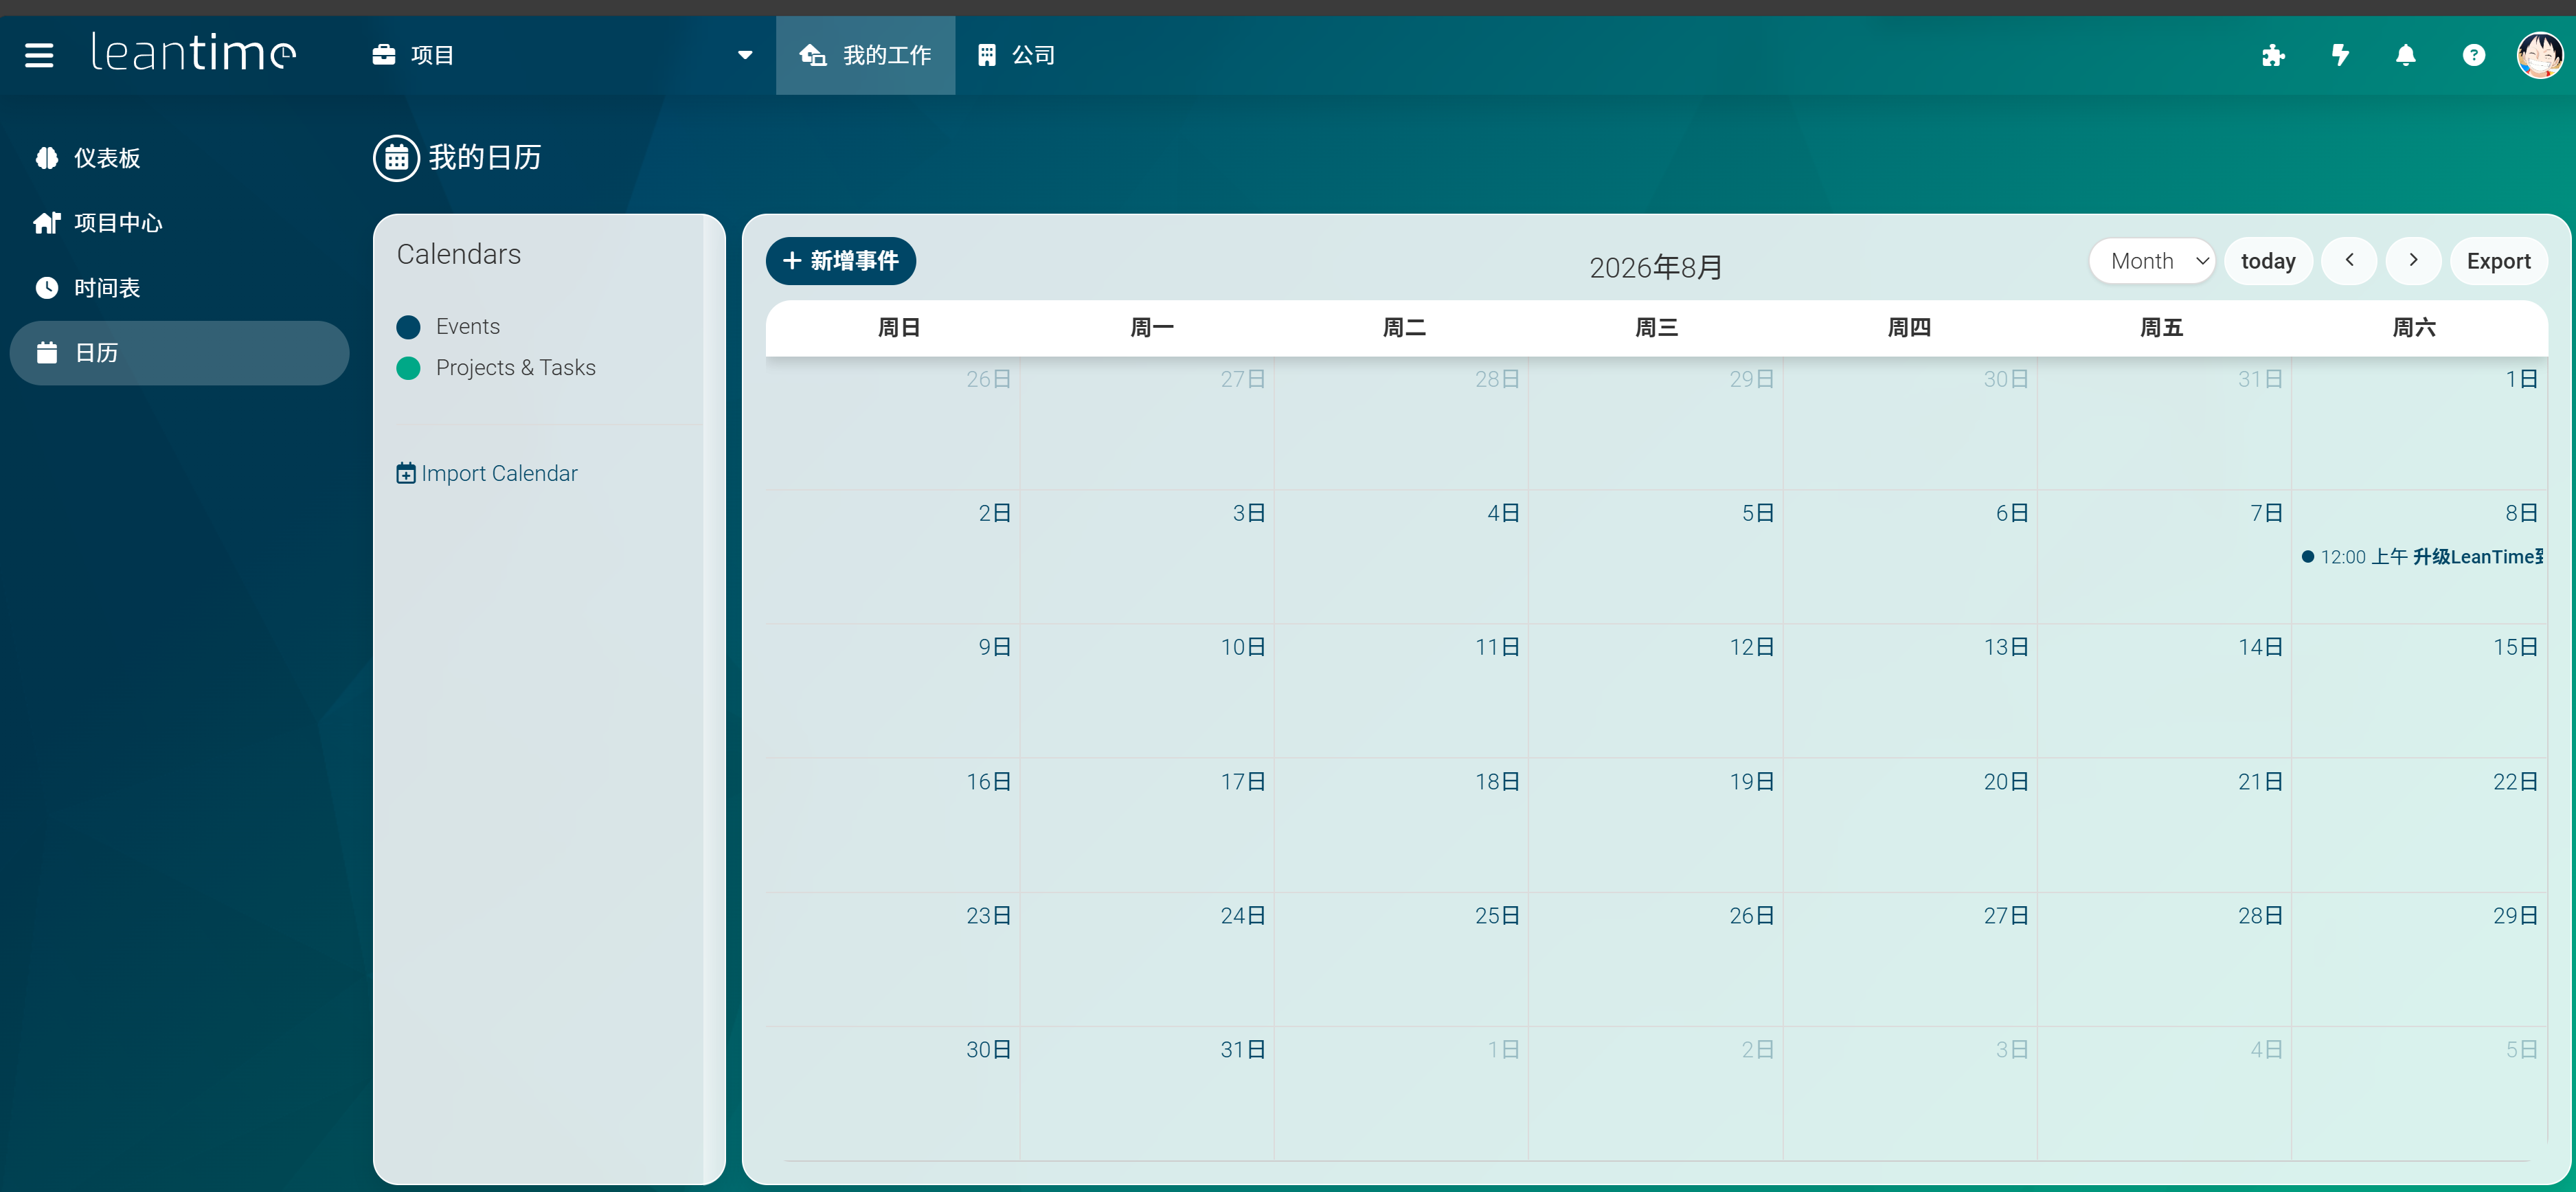Go to the next month arrow

click(2413, 261)
